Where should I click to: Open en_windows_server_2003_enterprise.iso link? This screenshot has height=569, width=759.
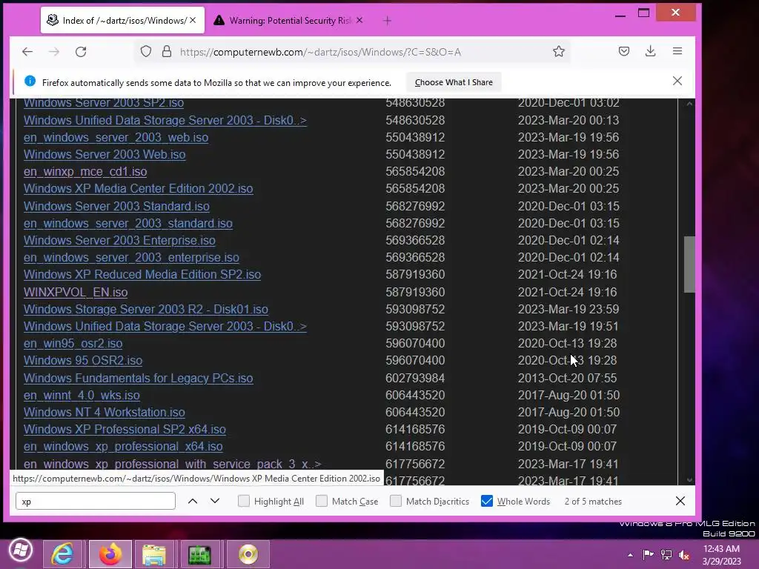click(x=131, y=257)
